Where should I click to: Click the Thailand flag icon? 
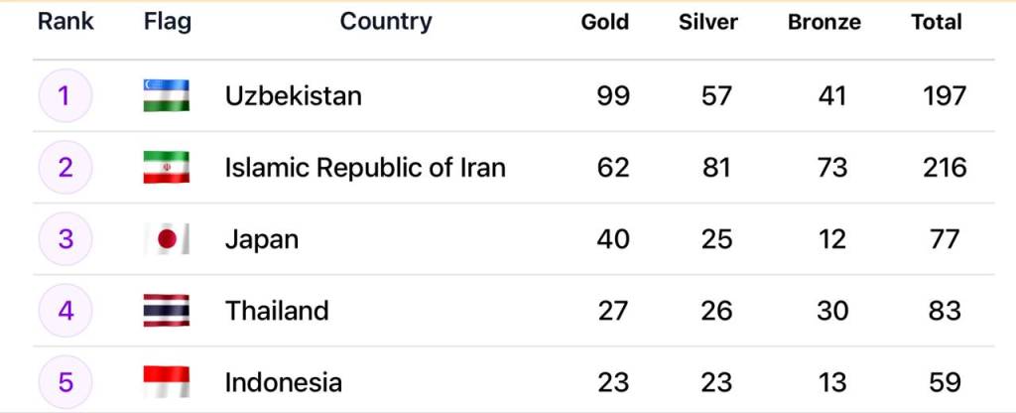pos(166,310)
